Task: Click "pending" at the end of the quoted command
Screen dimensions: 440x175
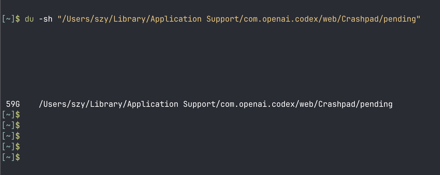Action: [x=399, y=19]
